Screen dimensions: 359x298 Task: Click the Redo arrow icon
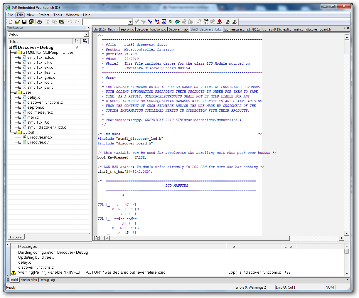[x=77, y=22]
